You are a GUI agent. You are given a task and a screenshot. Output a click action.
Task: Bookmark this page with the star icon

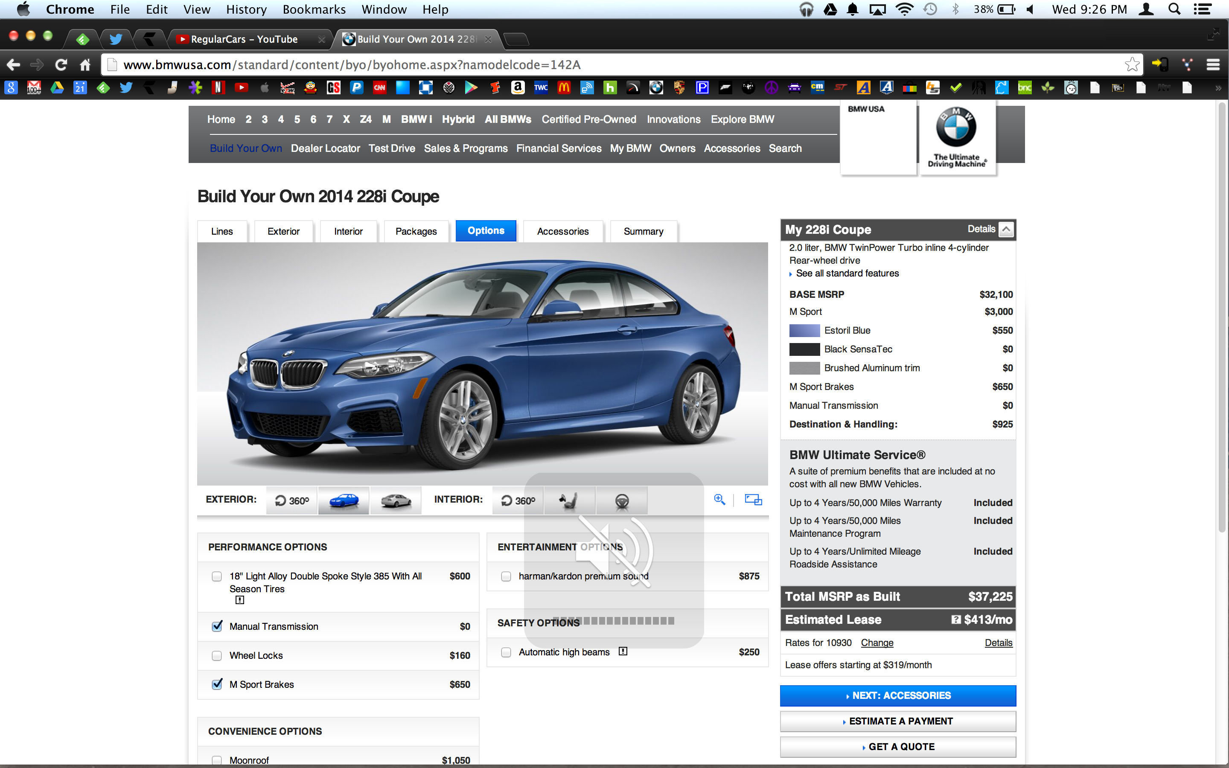pyautogui.click(x=1132, y=64)
